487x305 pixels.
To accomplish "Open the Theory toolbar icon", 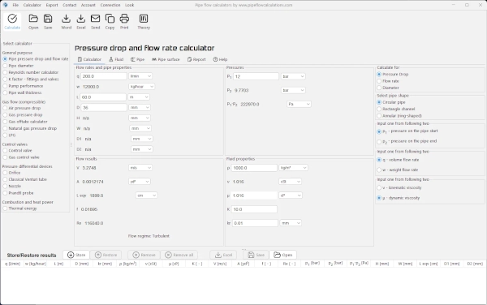I will (x=144, y=22).
